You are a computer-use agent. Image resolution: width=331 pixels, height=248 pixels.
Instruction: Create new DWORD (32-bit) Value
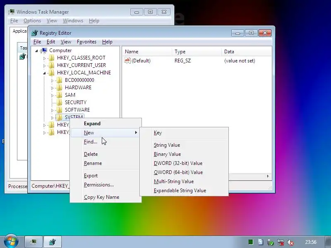click(x=184, y=163)
